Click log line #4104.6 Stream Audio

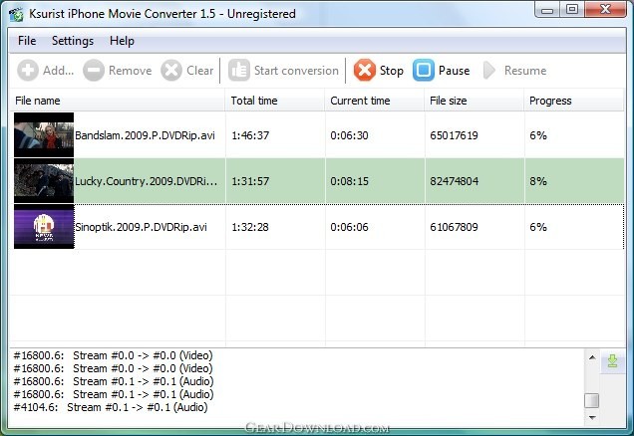click(111, 407)
